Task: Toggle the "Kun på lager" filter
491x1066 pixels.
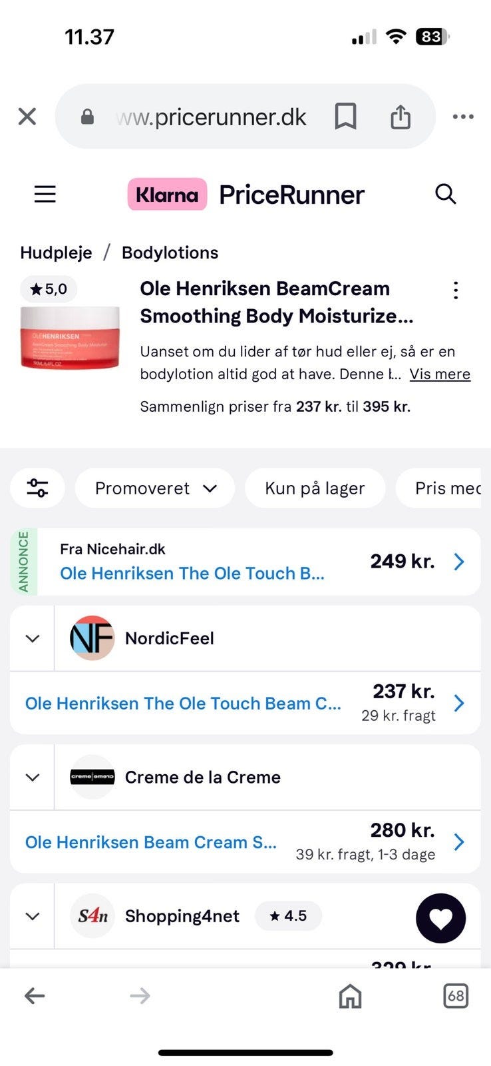Action: click(x=315, y=488)
